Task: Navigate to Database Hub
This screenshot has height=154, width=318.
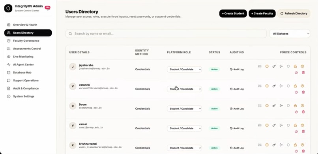Action: 28,72
